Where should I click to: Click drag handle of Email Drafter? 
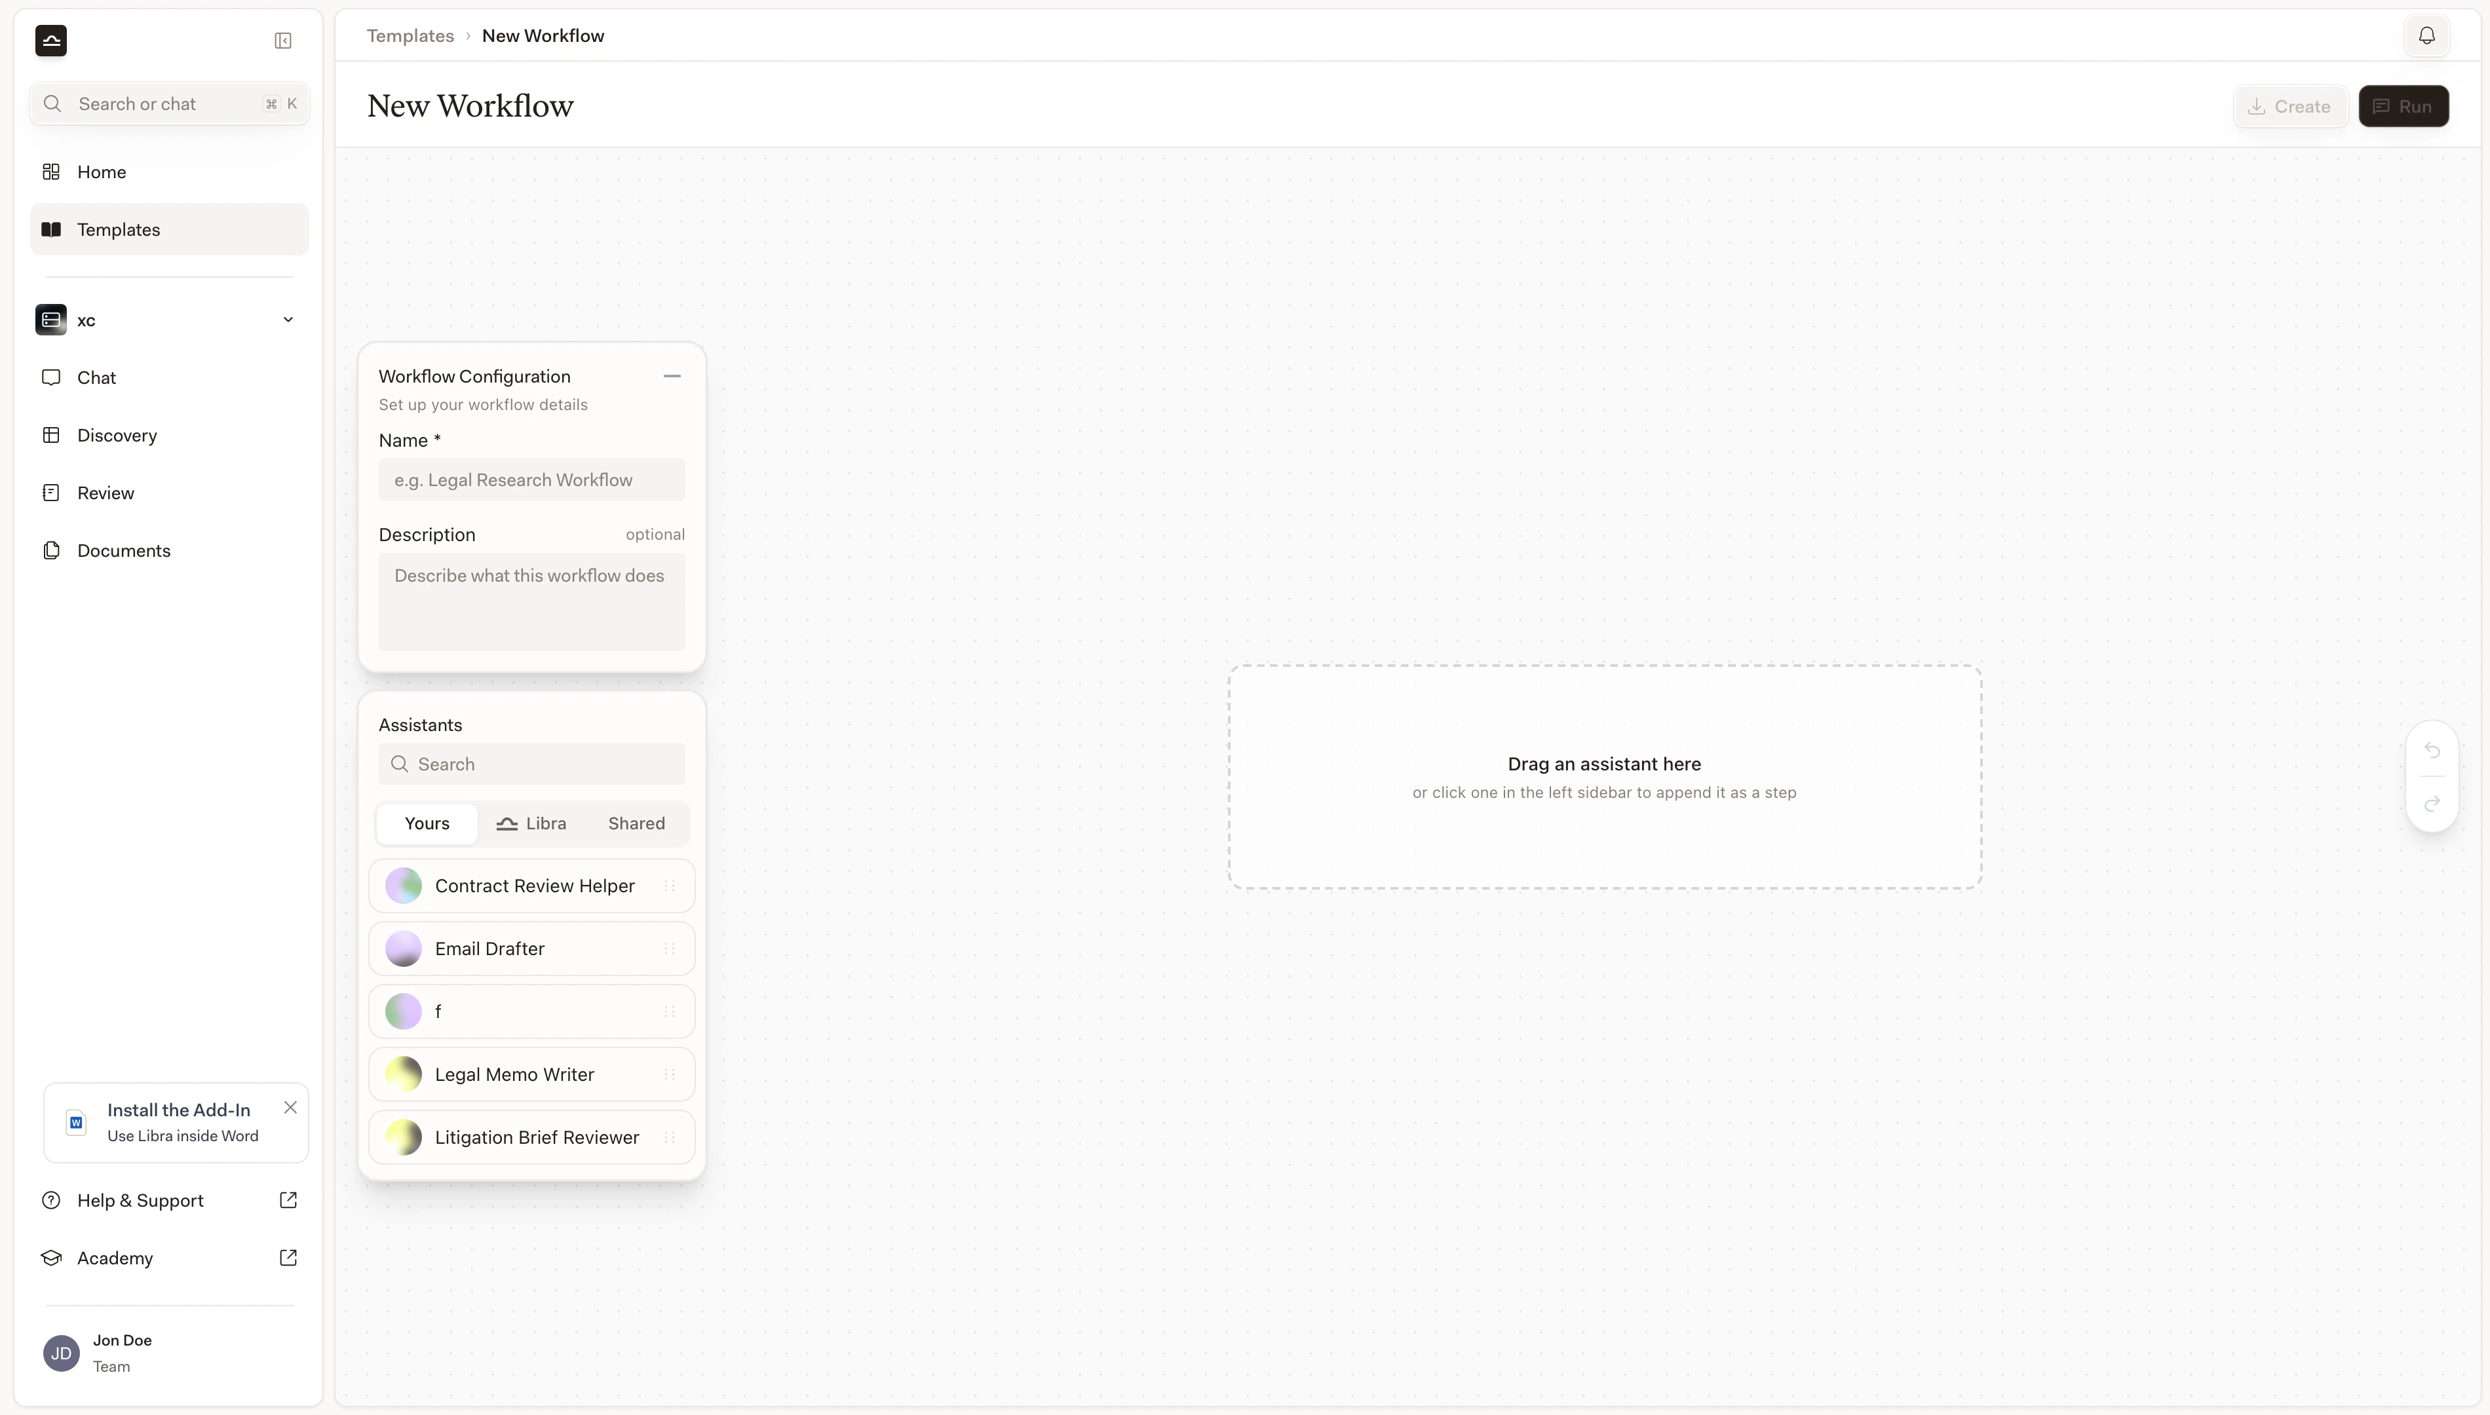pyautogui.click(x=670, y=949)
